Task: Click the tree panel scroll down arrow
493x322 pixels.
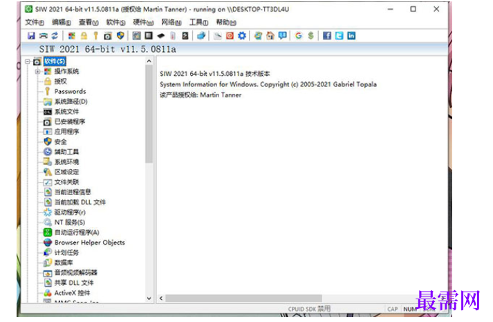Action: (149, 298)
